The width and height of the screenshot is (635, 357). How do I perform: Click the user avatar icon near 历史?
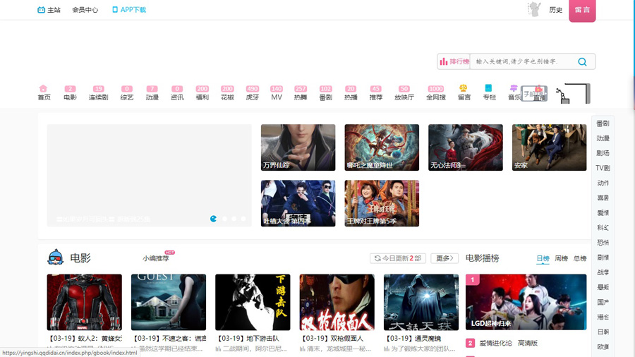(534, 9)
